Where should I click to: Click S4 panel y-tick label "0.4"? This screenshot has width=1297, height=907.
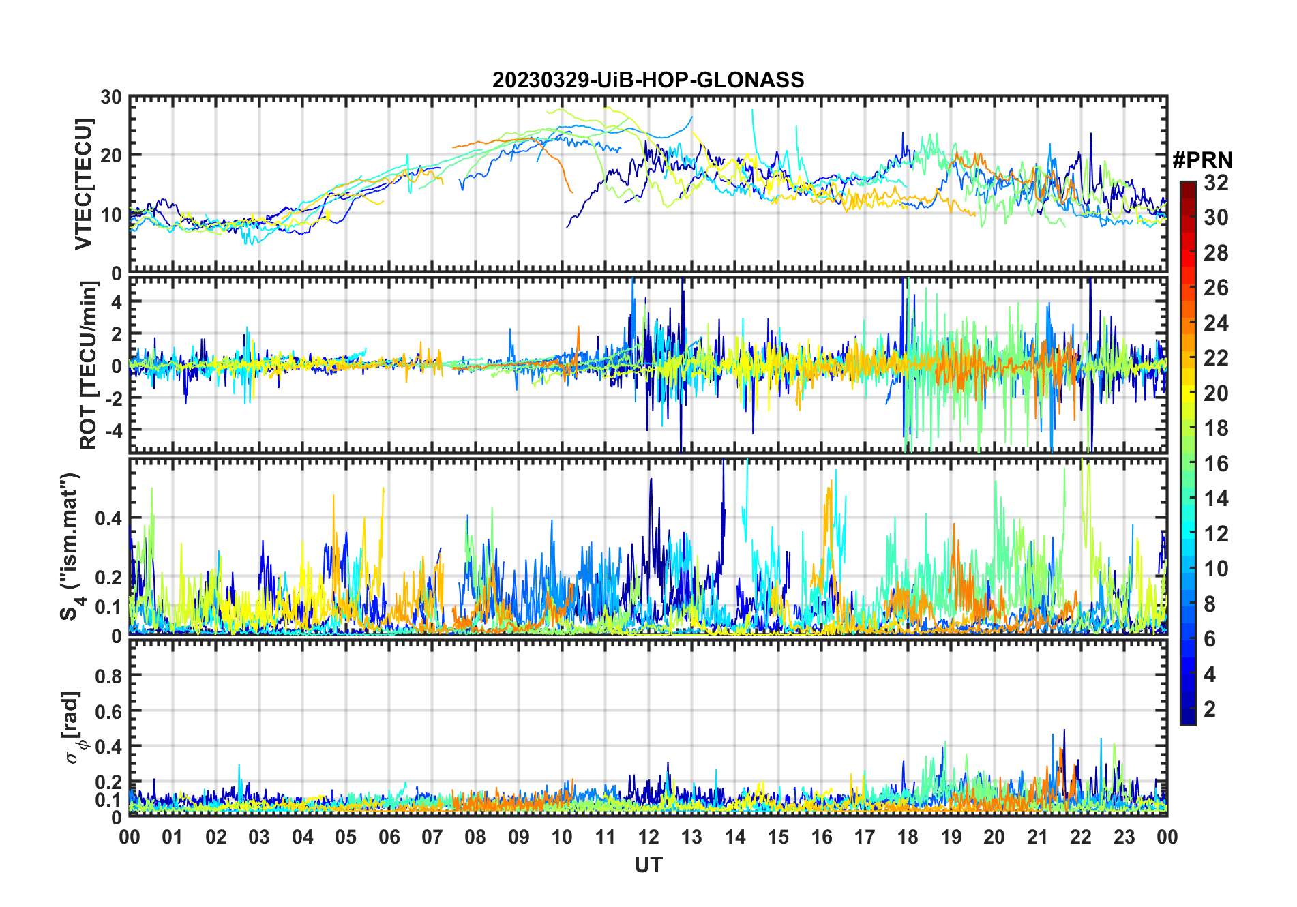coord(108,518)
